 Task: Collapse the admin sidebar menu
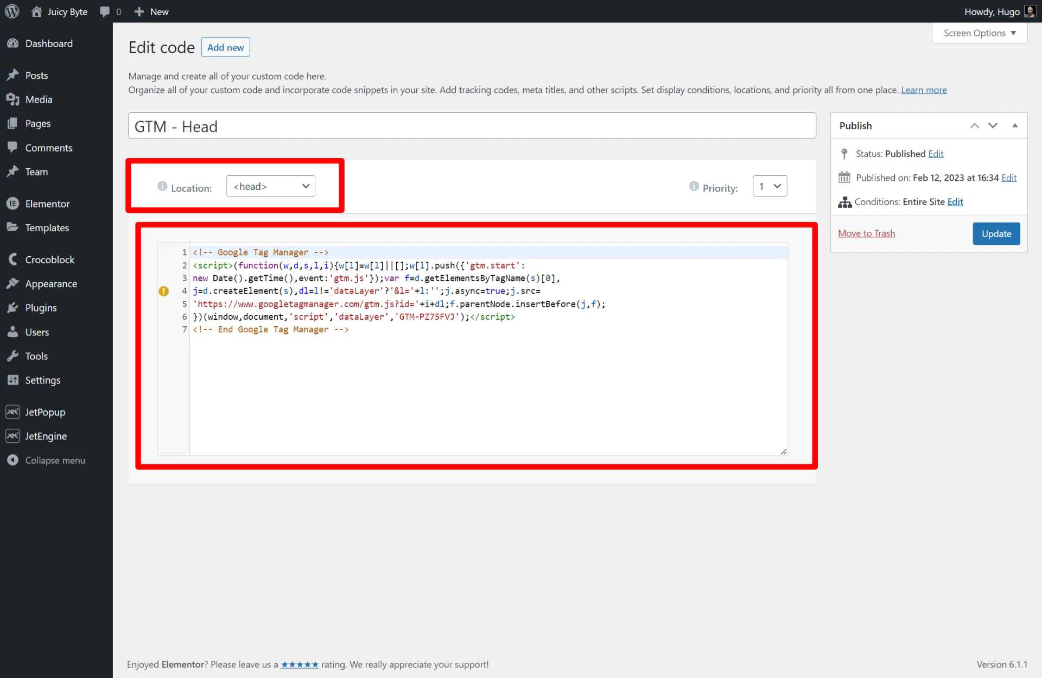coord(13,460)
